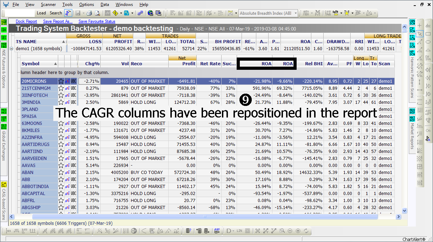The height and width of the screenshot is (242, 433).
Task: Click the zoom magnifier icon in bottom toolbar
Action: [282, 231]
